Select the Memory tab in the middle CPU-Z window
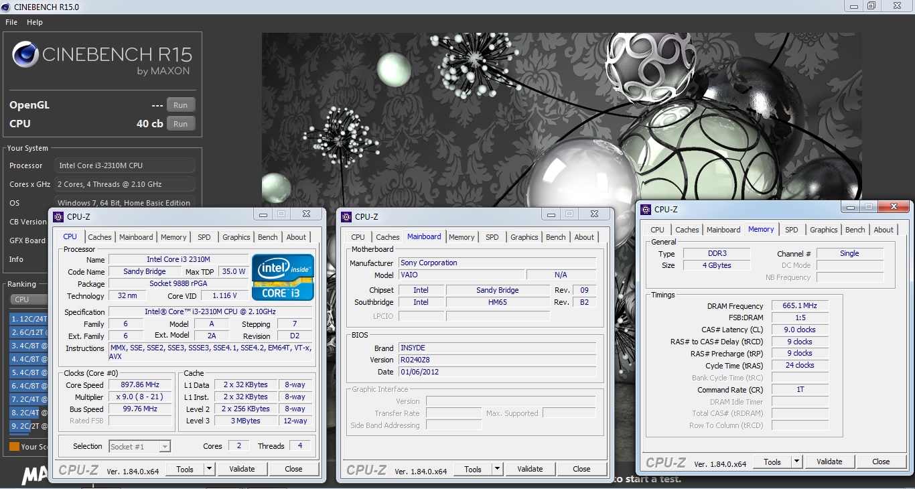 pyautogui.click(x=462, y=237)
